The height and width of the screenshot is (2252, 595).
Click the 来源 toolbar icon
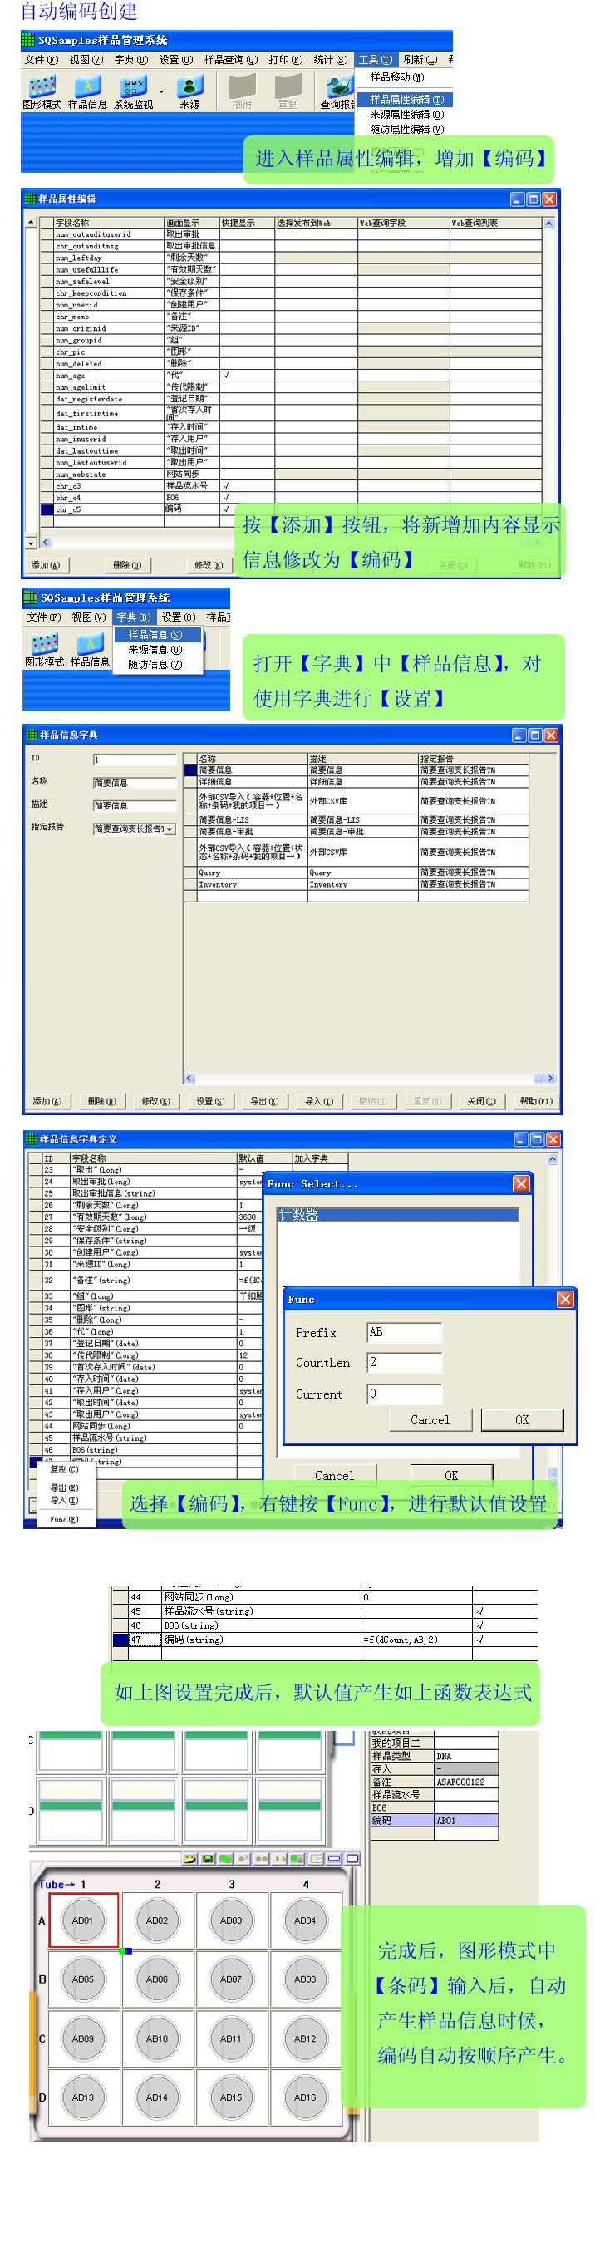point(189,91)
